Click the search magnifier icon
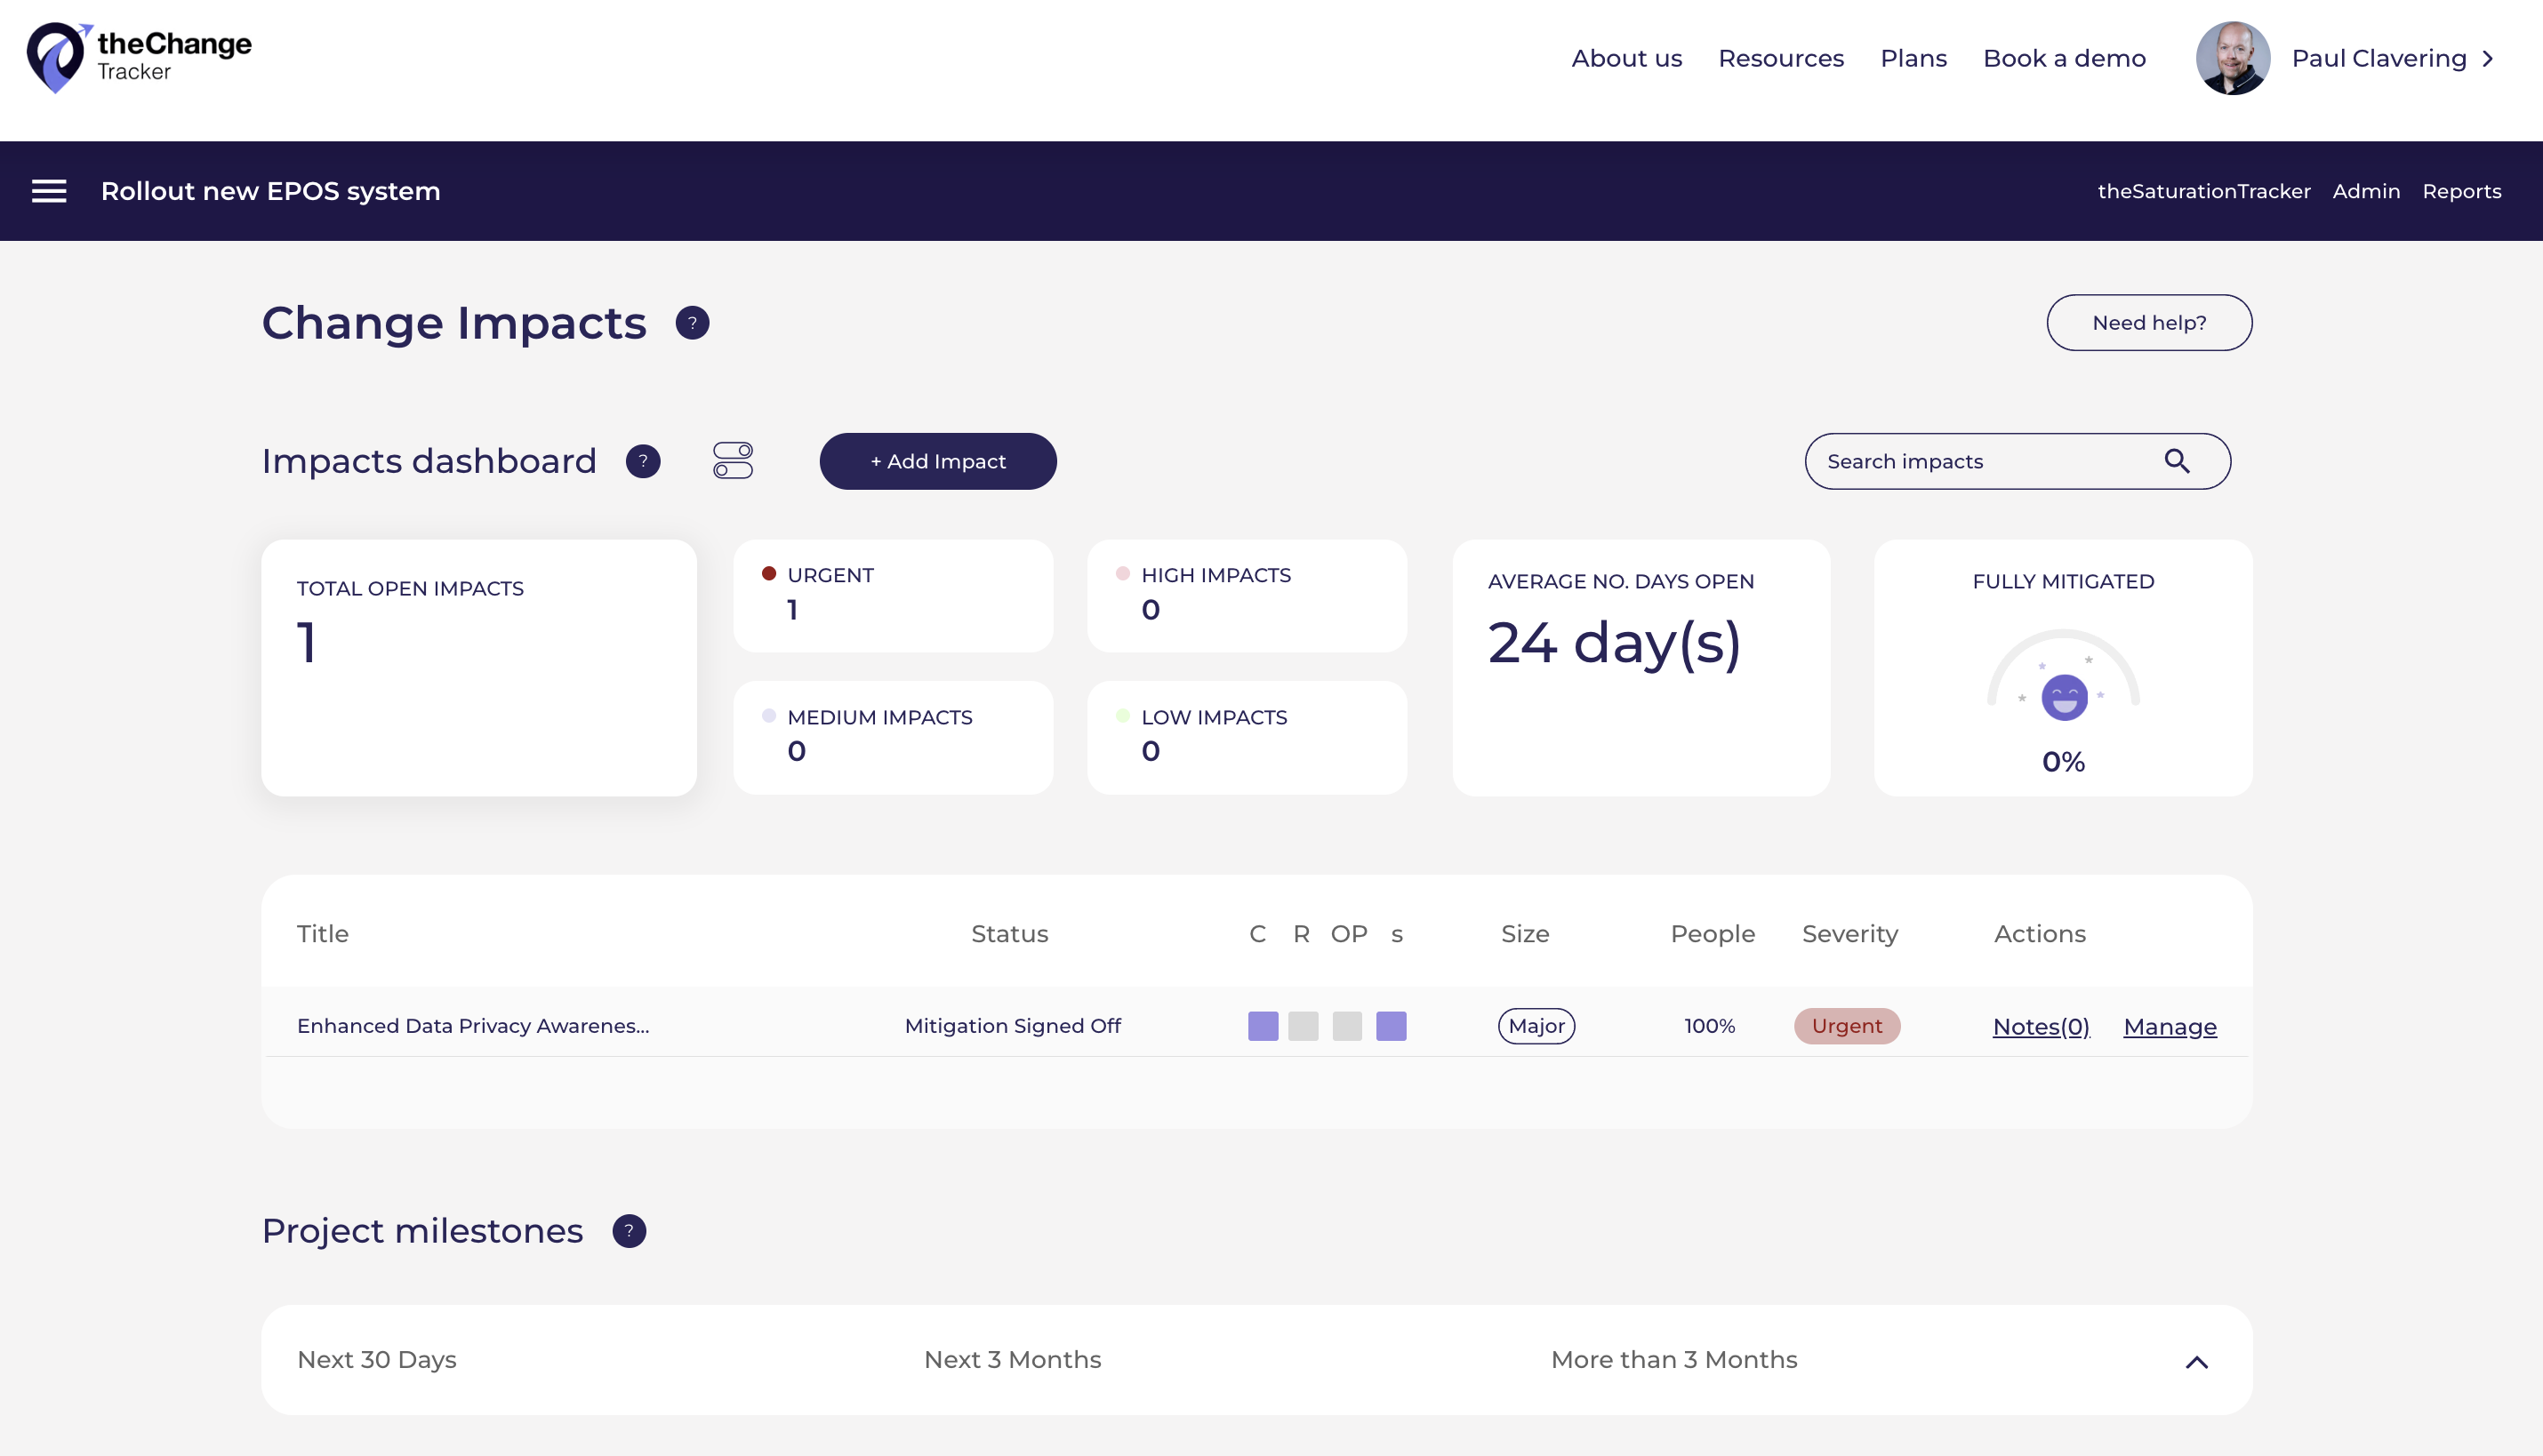This screenshot has height=1456, width=2543. [x=2177, y=461]
